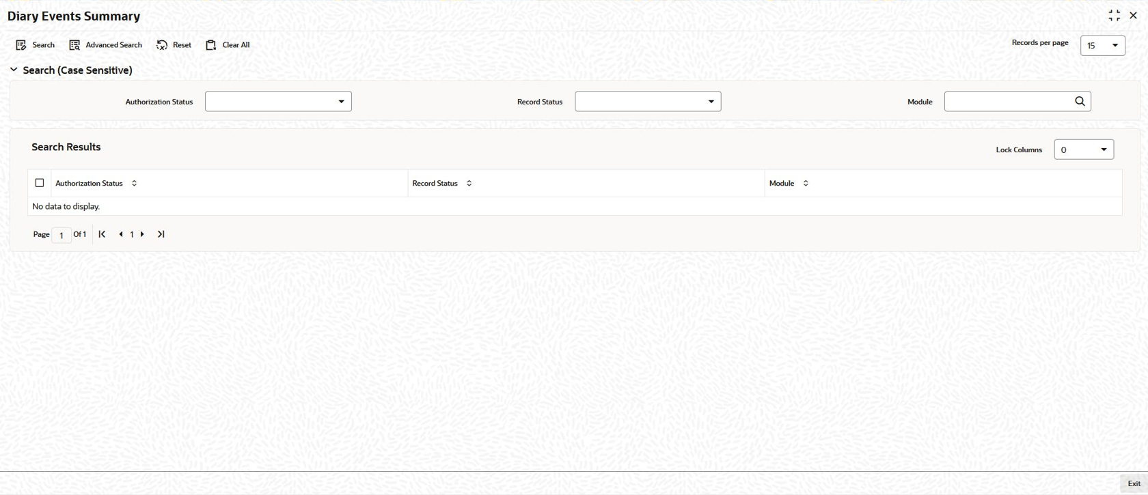The width and height of the screenshot is (1148, 495).
Task: Click the 'Diary Events Summary' title
Action: click(x=74, y=16)
